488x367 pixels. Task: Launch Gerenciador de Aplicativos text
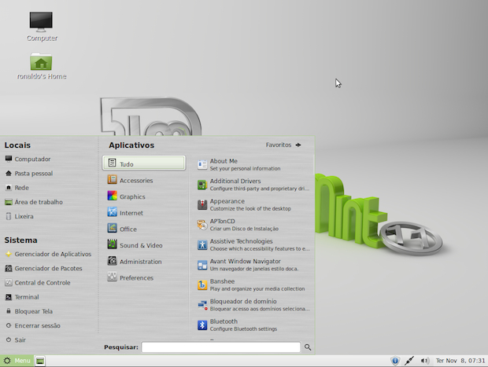point(53,254)
